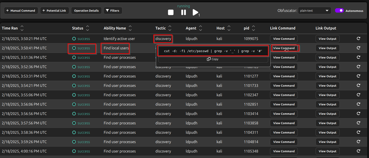Rerun link icon for 3:51:36 PM row
Viewport: 369px width, 158px height.
pos(358,57)
